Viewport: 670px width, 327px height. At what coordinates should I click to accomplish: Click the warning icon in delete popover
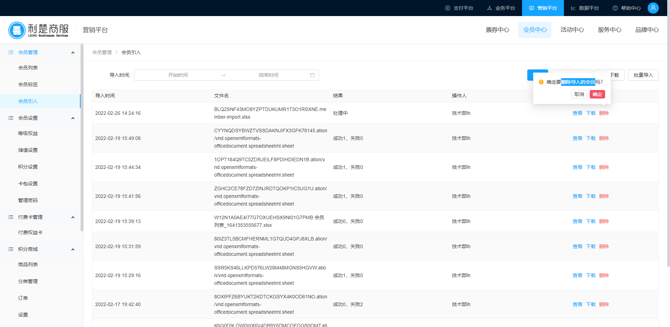click(x=541, y=82)
